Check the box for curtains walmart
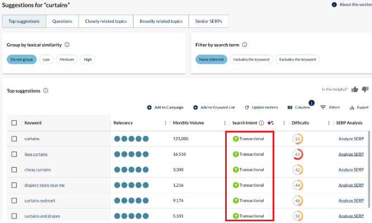Image resolution: width=372 pixels, height=223 pixels. click(14, 201)
